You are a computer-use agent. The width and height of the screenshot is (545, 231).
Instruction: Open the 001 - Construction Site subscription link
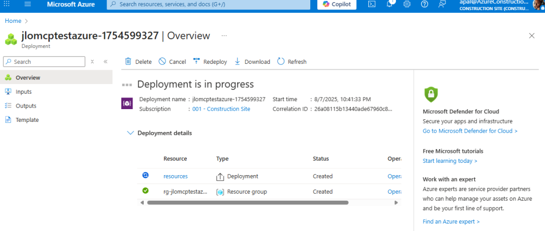(x=221, y=109)
